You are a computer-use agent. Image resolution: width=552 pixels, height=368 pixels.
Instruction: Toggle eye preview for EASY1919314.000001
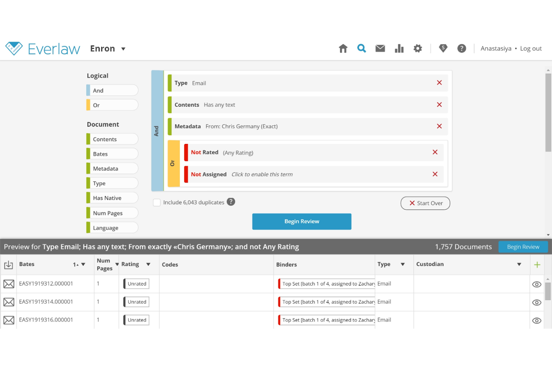pyautogui.click(x=536, y=302)
